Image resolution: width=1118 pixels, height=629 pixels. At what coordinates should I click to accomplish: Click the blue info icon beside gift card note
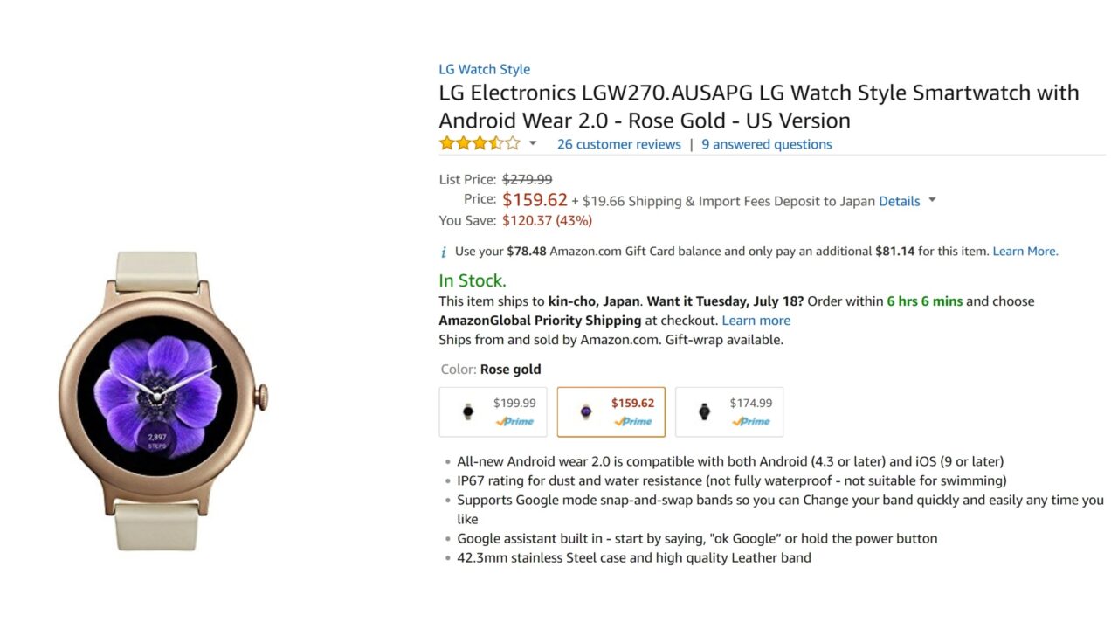[444, 252]
